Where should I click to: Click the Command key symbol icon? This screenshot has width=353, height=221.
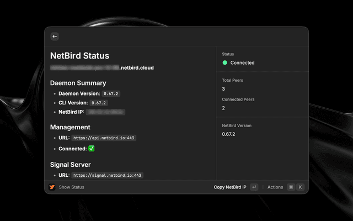pyautogui.click(x=291, y=187)
